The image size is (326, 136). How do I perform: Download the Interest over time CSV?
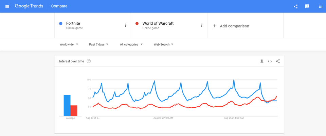click(x=262, y=61)
